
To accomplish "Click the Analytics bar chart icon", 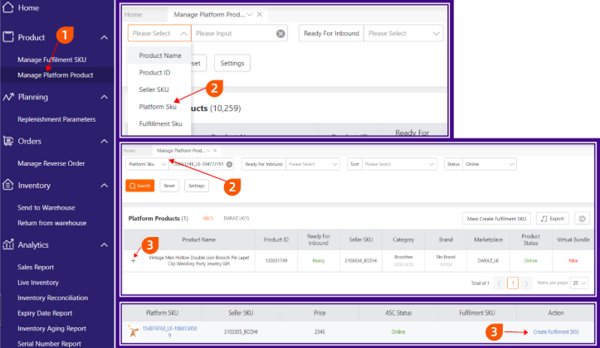I will pyautogui.click(x=8, y=245).
